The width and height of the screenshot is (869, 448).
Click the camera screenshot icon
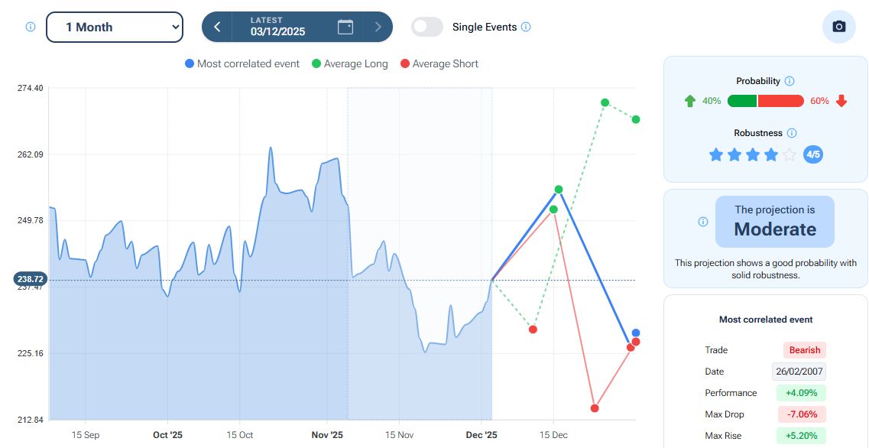click(x=838, y=27)
